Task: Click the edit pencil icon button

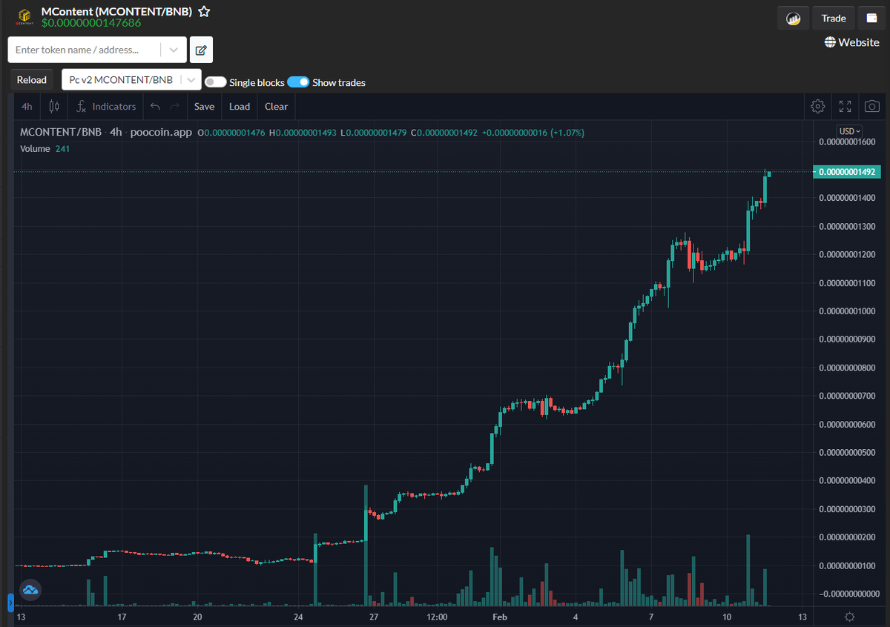Action: click(x=201, y=50)
